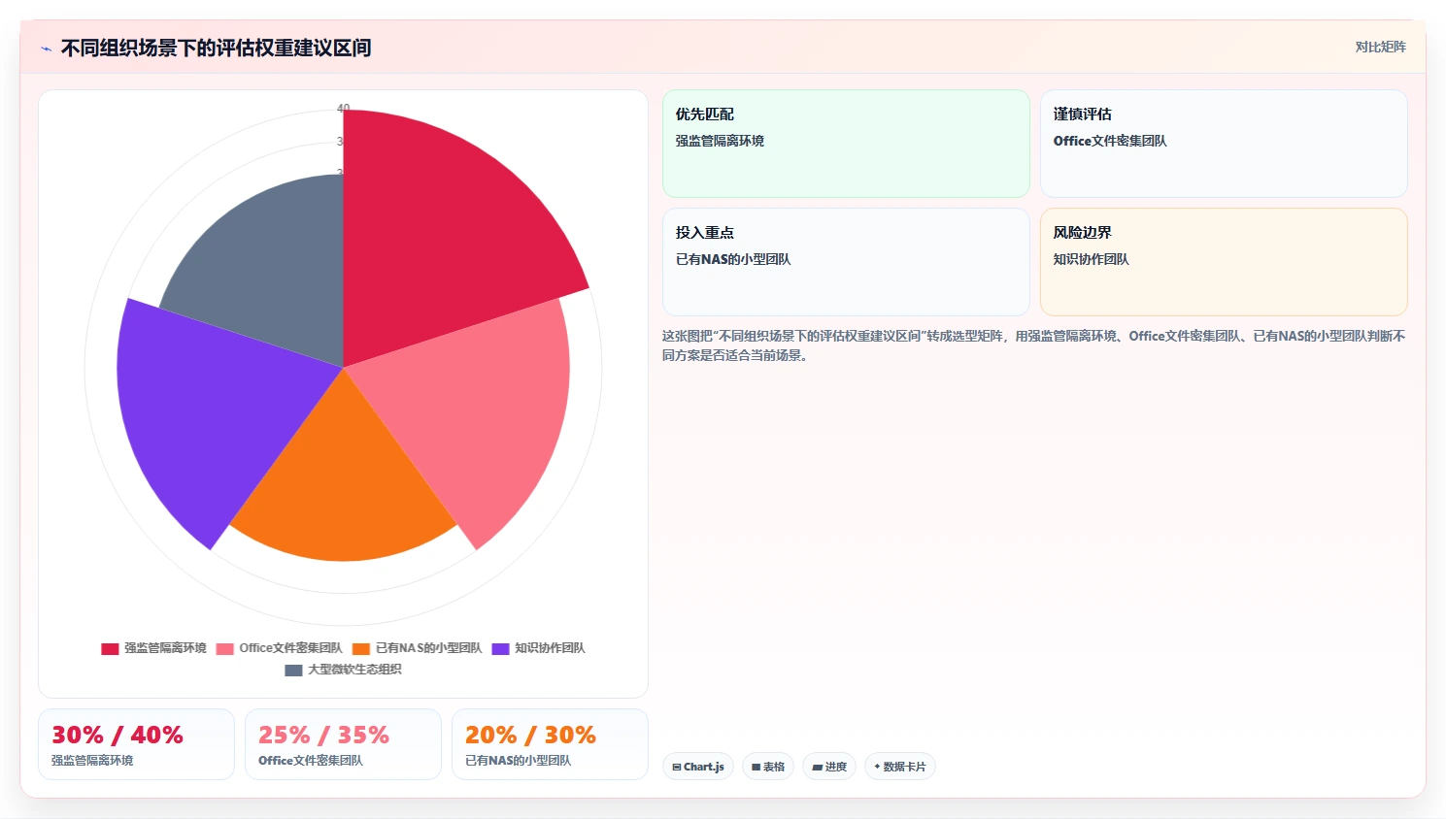1446x819 pixels.
Task: Click 已有NAS的小型团队 text in 投入重点 card
Action: coord(733,259)
